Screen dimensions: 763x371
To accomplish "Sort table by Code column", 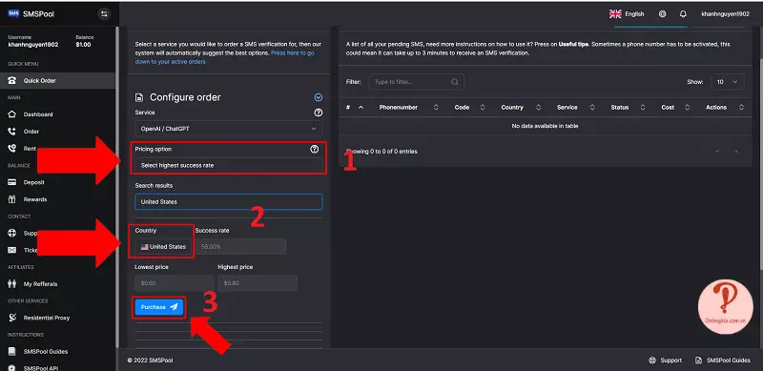I will click(469, 107).
